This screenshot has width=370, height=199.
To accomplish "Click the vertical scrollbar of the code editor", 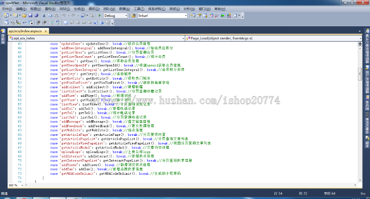I will 360,123.
